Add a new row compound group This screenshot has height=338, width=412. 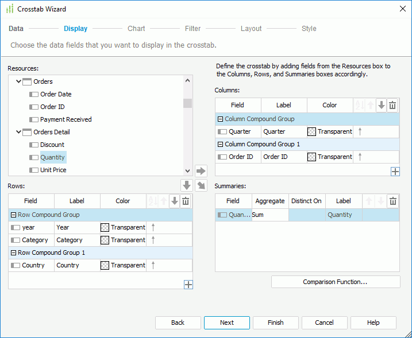click(188, 285)
